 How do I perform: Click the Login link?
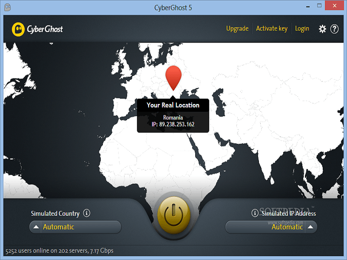[x=302, y=29]
